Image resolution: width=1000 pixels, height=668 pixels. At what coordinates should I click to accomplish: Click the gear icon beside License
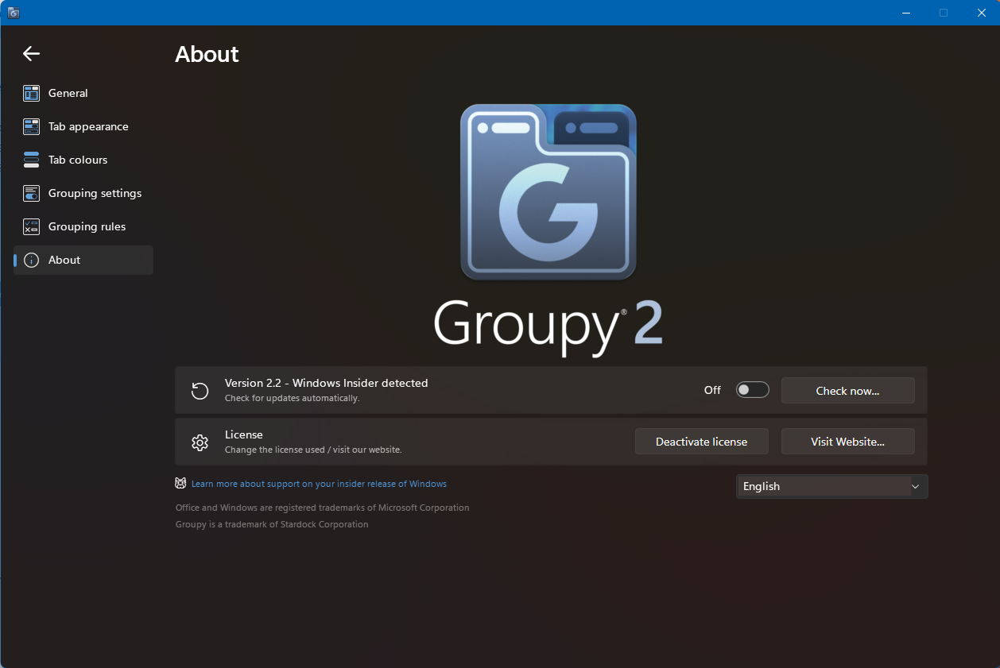tap(200, 442)
